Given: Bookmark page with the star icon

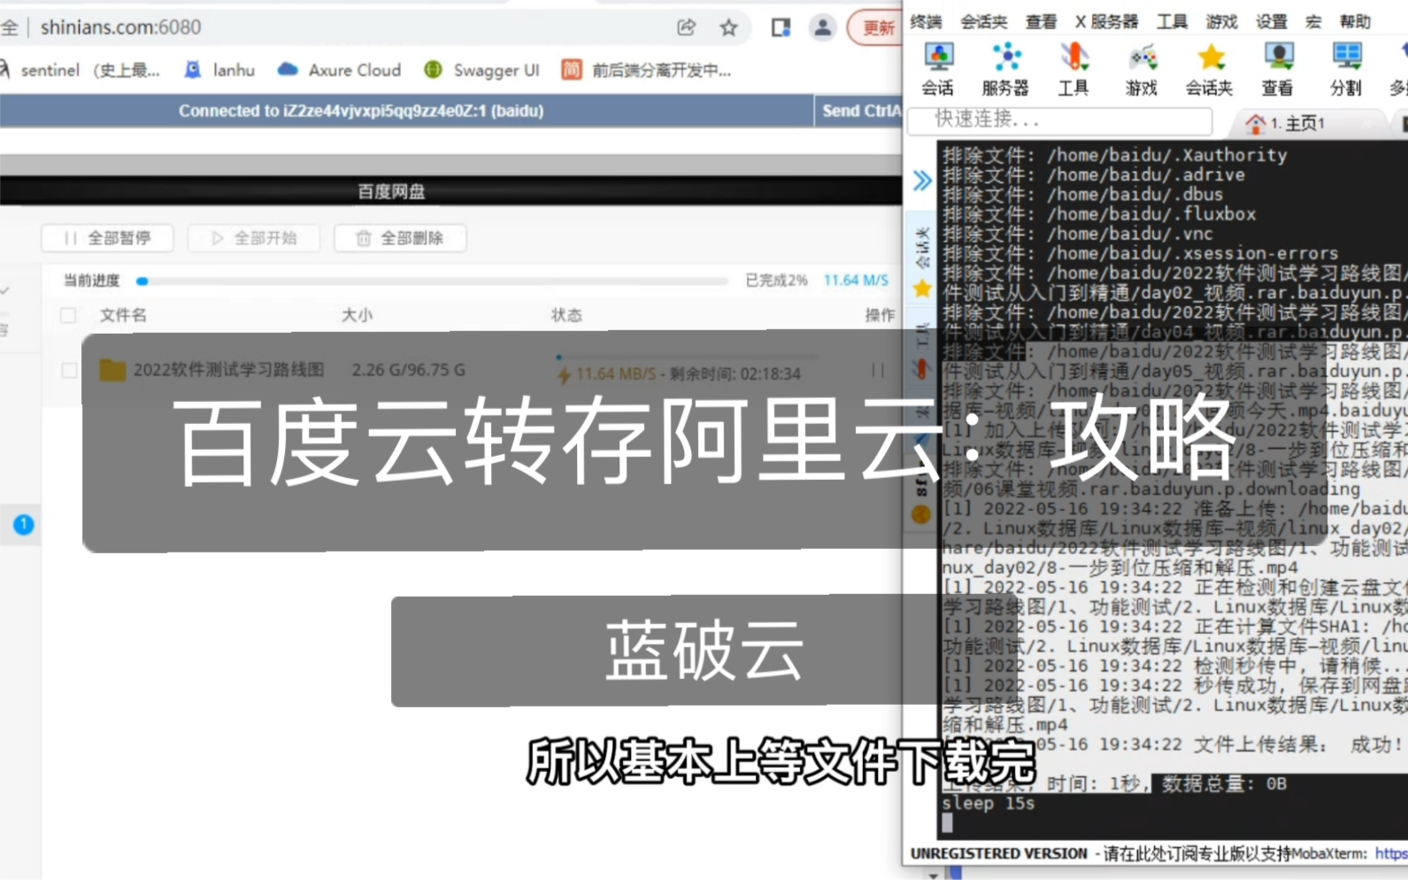Looking at the screenshot, I should 728,27.
